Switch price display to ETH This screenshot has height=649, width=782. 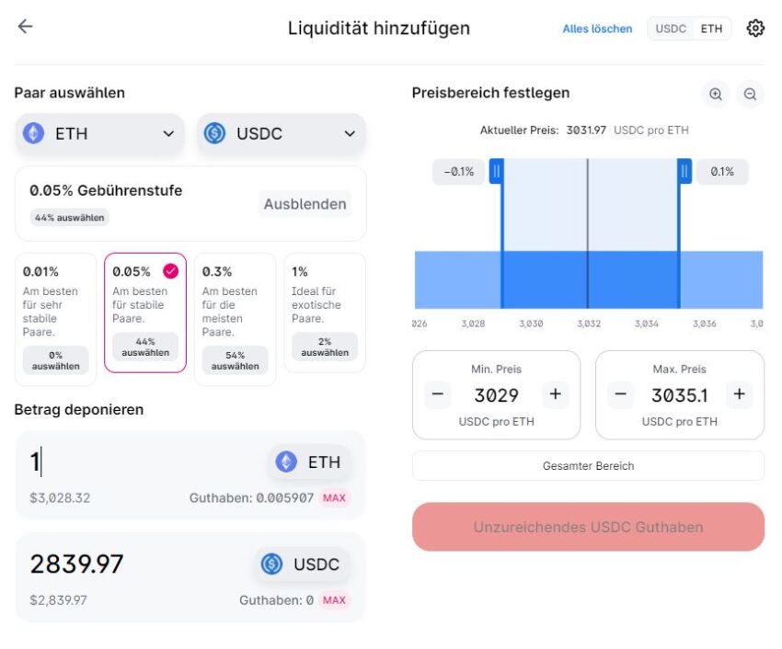[x=711, y=28]
